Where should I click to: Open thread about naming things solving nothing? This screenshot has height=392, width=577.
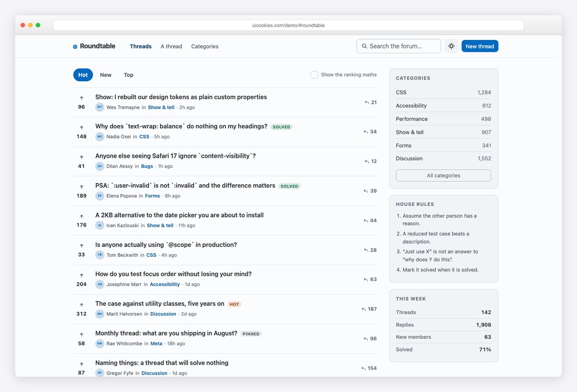tap(162, 363)
